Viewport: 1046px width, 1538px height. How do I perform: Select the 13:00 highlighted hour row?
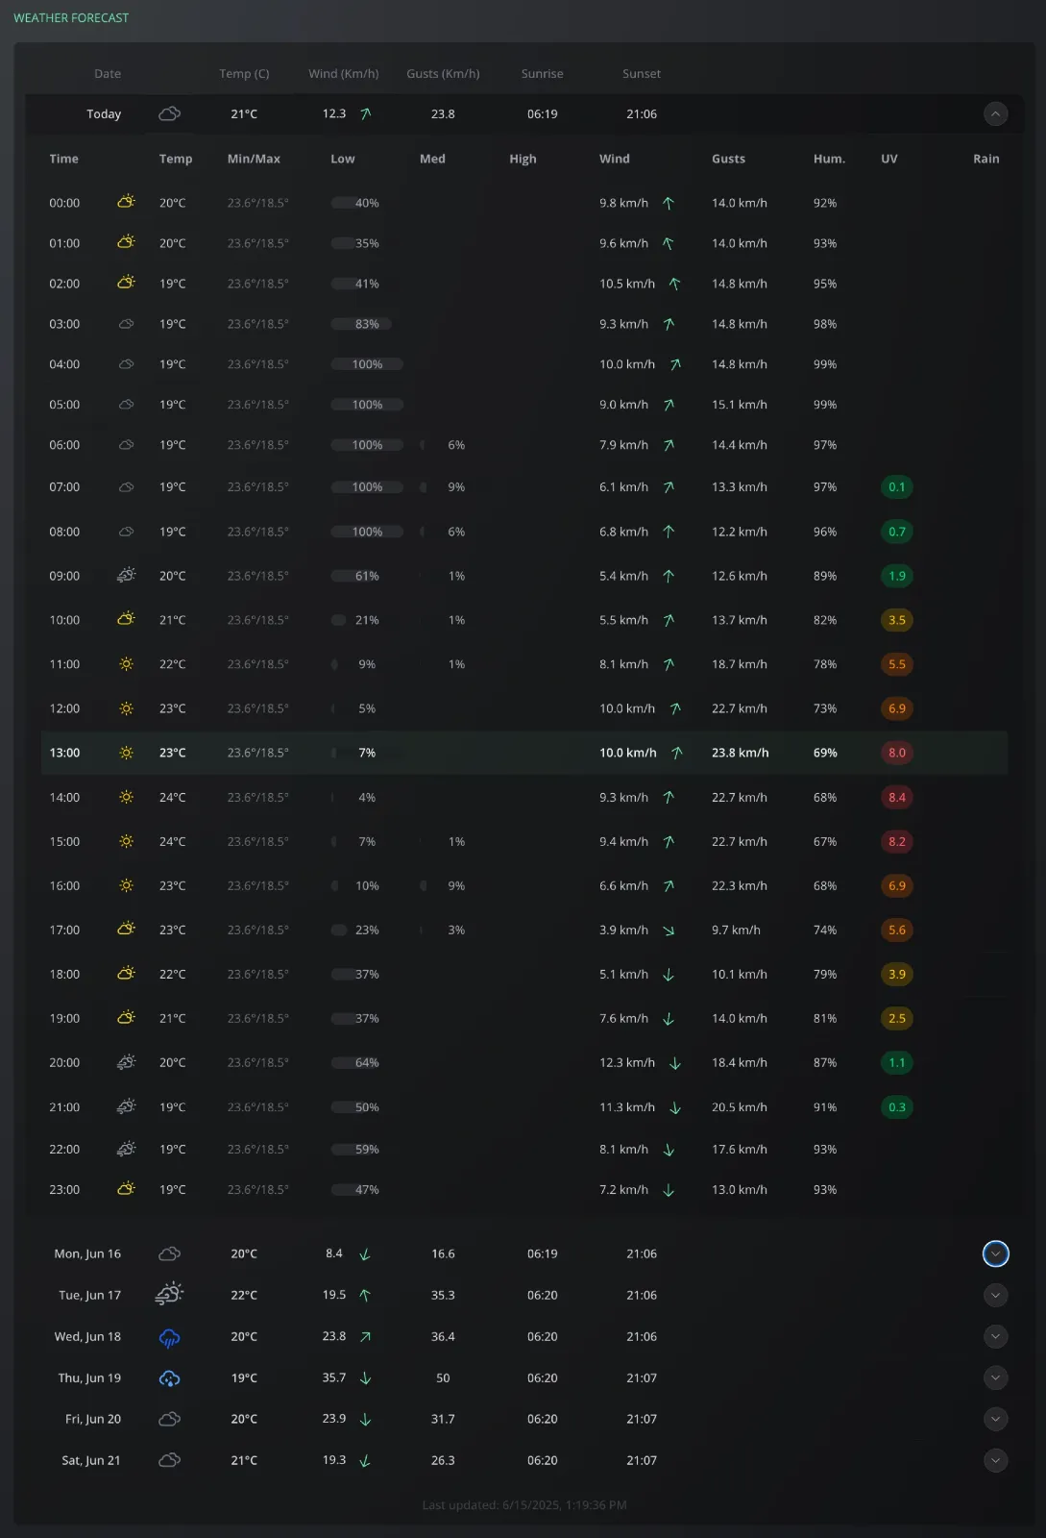coord(524,753)
